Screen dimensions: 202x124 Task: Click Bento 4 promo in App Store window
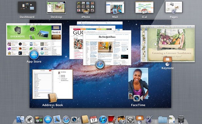(56, 32)
